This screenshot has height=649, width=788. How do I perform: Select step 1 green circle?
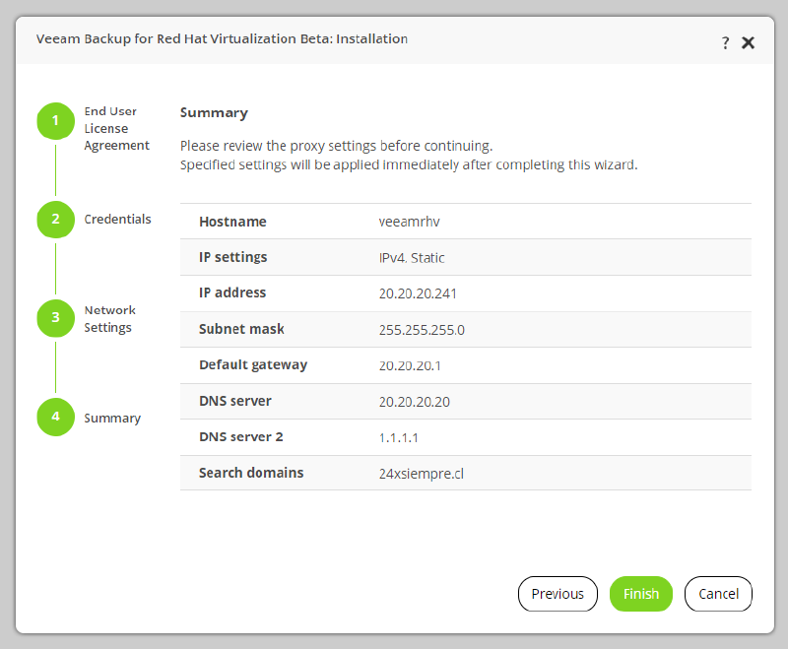(56, 121)
